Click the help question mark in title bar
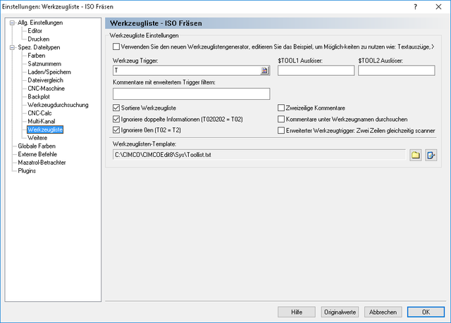Viewport: 451px width, 323px height. tap(415, 6)
